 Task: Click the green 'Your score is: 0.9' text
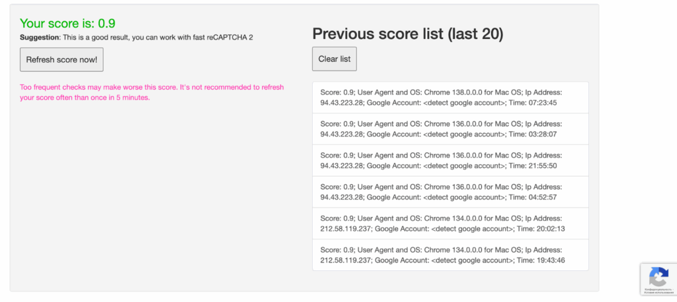pyautogui.click(x=66, y=24)
